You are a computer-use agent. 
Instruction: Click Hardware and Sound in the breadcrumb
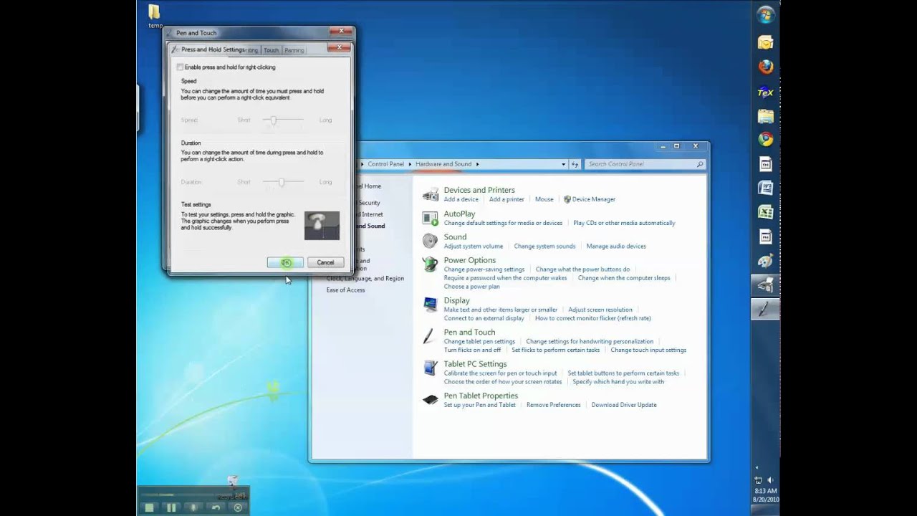coord(443,164)
